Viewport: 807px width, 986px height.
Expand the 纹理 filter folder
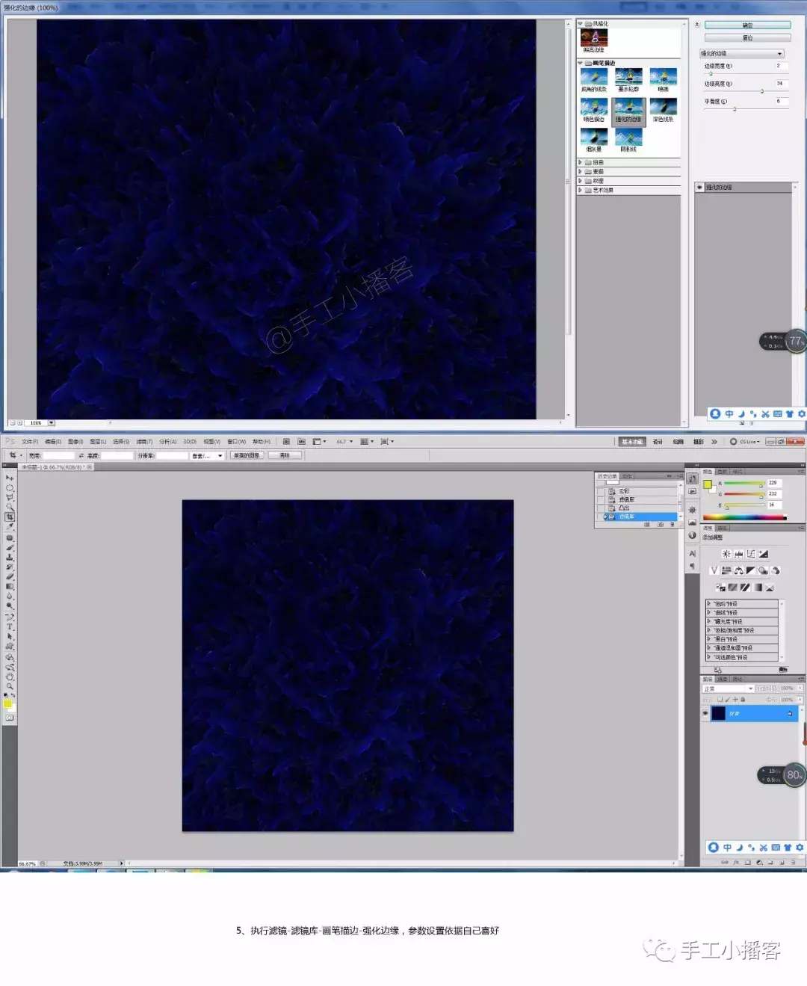[581, 181]
